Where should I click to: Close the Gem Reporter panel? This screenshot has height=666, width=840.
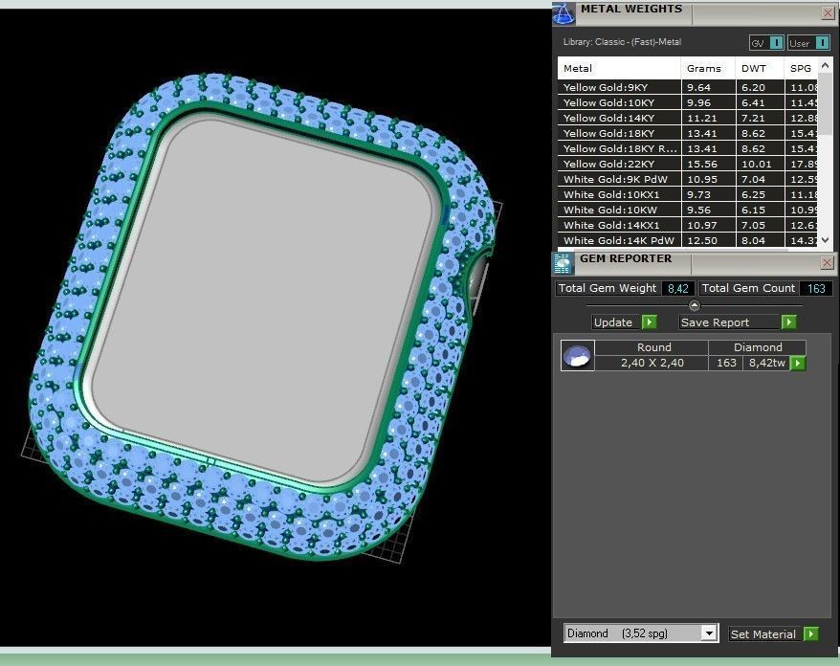pos(828,262)
